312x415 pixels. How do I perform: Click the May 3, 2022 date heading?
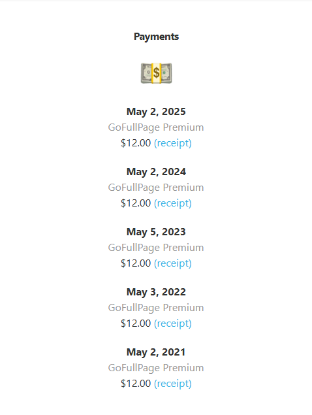click(x=156, y=292)
